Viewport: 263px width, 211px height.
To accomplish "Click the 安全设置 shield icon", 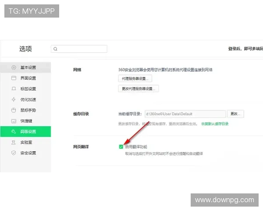I will (14, 153).
